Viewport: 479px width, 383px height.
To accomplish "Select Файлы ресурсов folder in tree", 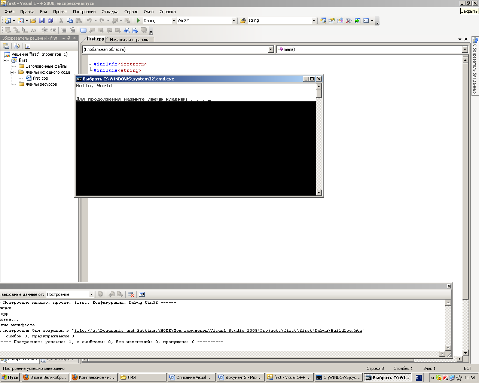I will [x=41, y=84].
